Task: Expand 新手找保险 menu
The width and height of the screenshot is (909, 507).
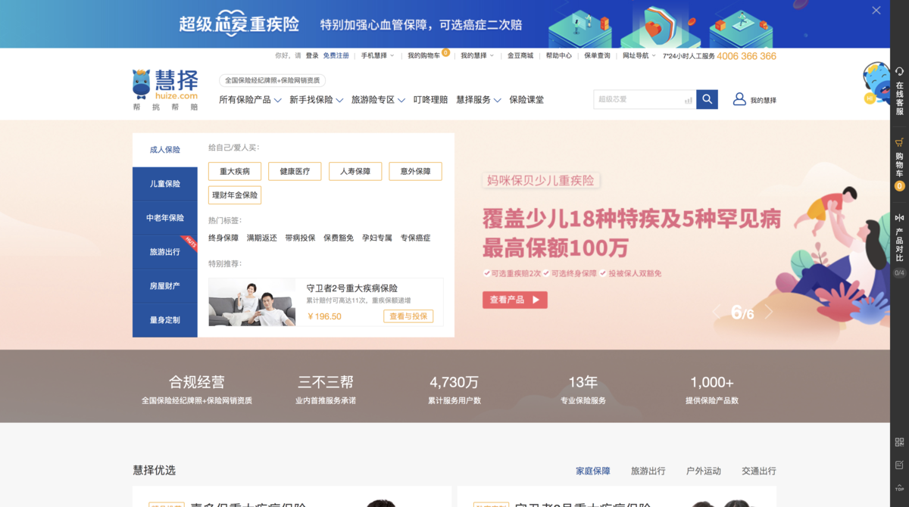Action: pos(316,100)
